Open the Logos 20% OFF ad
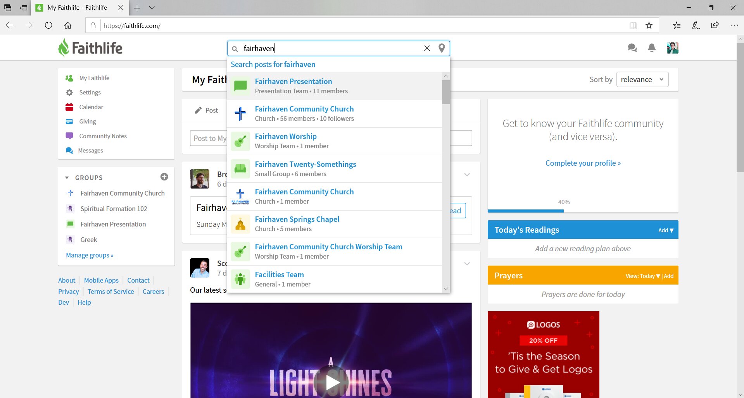 544,355
